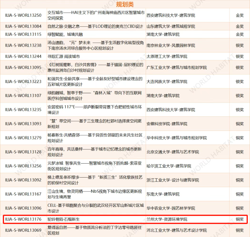The height and width of the screenshot is (237, 250).
Task: Select entry ID ILIA-S-WORL13250
Action: pyautogui.click(x=23, y=15)
